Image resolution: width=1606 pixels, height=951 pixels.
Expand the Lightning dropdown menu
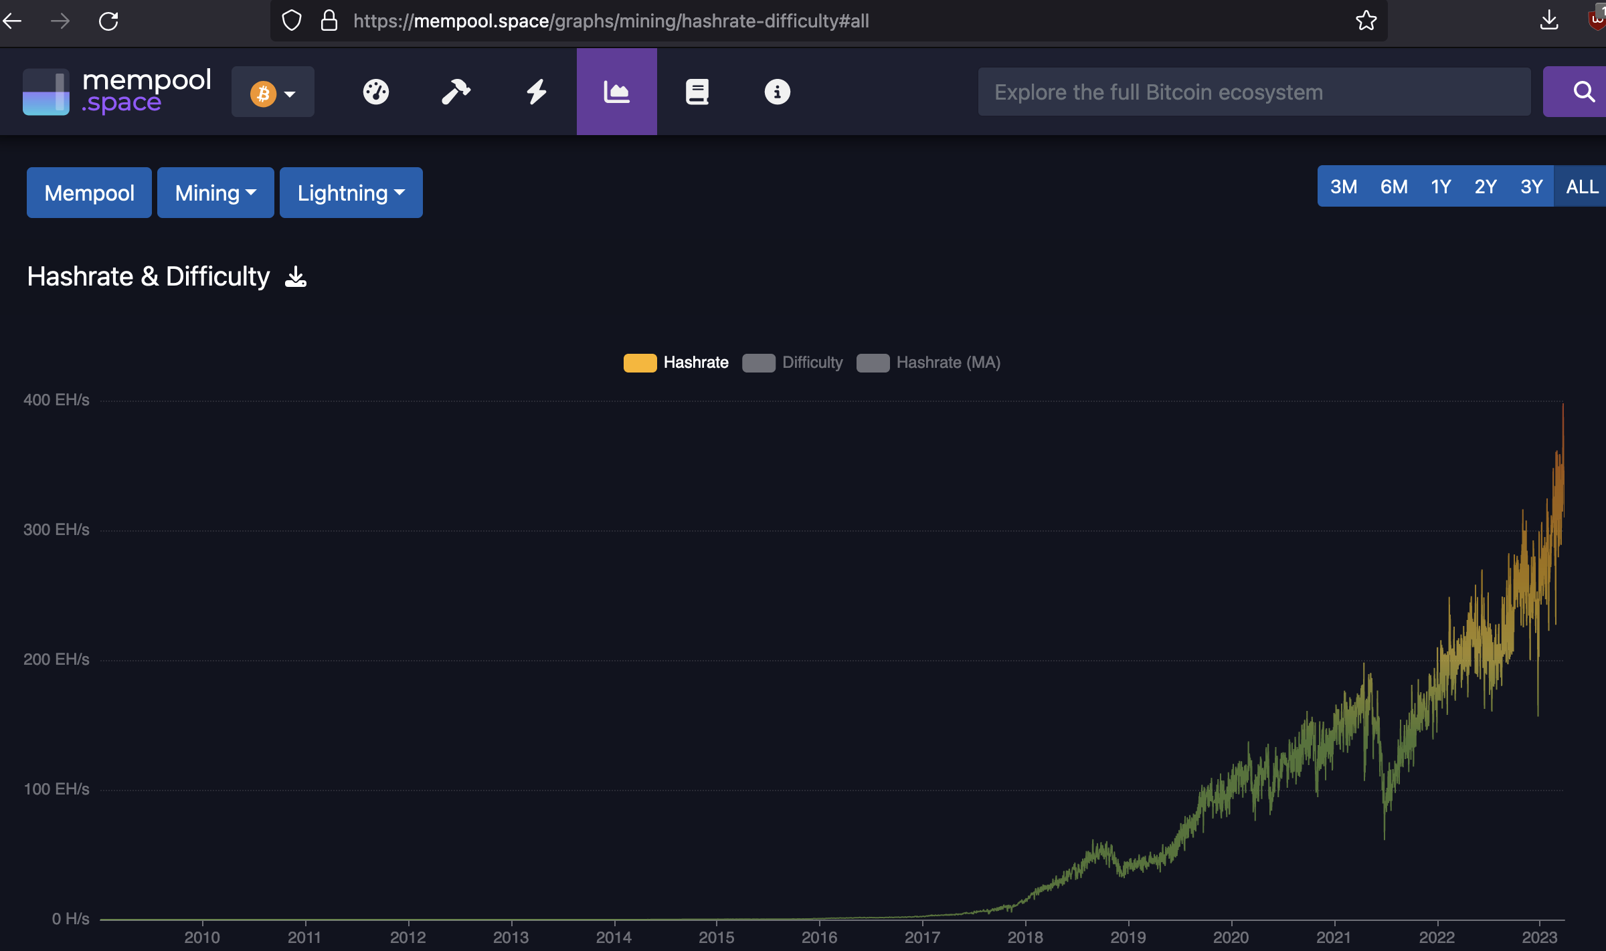point(351,193)
